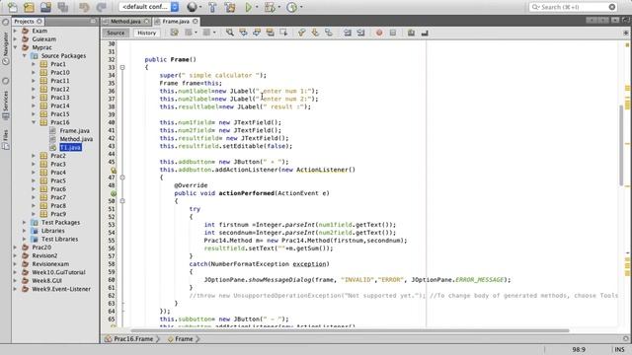Build project with the hammer icon
Screen dimensions: 632x355
coord(212,7)
